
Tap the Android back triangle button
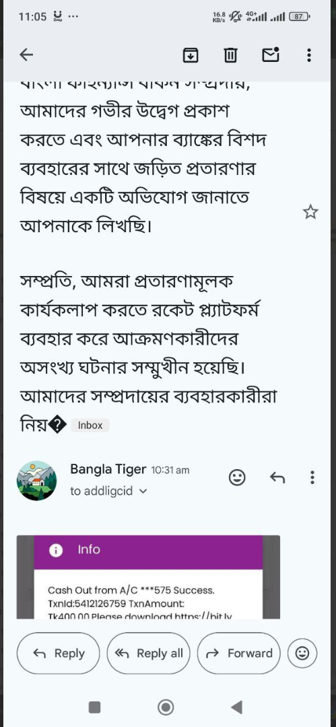point(237,707)
